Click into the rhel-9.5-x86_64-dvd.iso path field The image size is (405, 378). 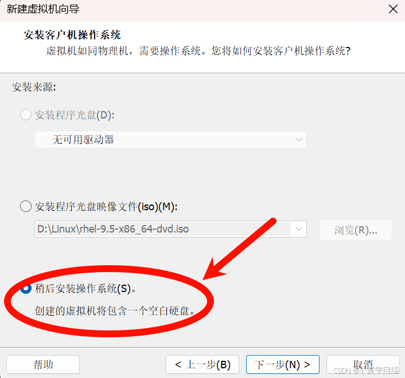tap(162, 229)
